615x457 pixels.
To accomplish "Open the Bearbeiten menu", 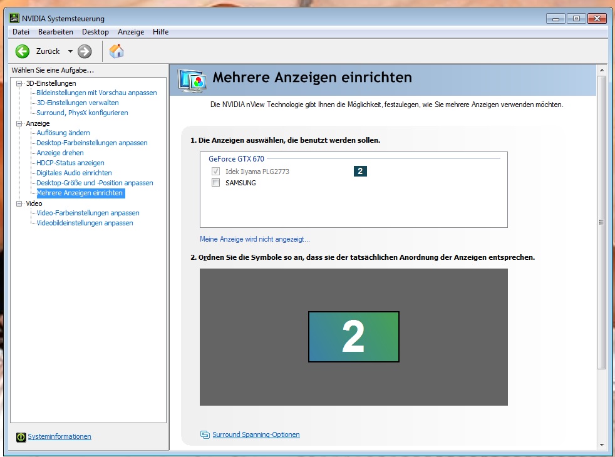I will (x=56, y=32).
